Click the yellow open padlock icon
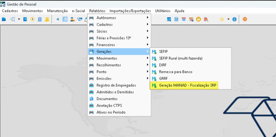276x137 pixels. click(198, 19)
